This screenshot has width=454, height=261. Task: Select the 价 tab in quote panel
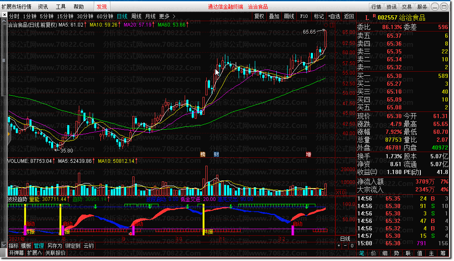(373, 253)
